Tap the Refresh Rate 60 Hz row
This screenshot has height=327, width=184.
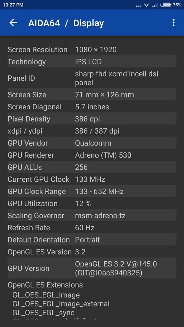(x=92, y=227)
